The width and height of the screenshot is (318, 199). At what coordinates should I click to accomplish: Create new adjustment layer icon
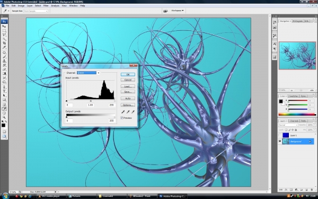click(x=296, y=190)
